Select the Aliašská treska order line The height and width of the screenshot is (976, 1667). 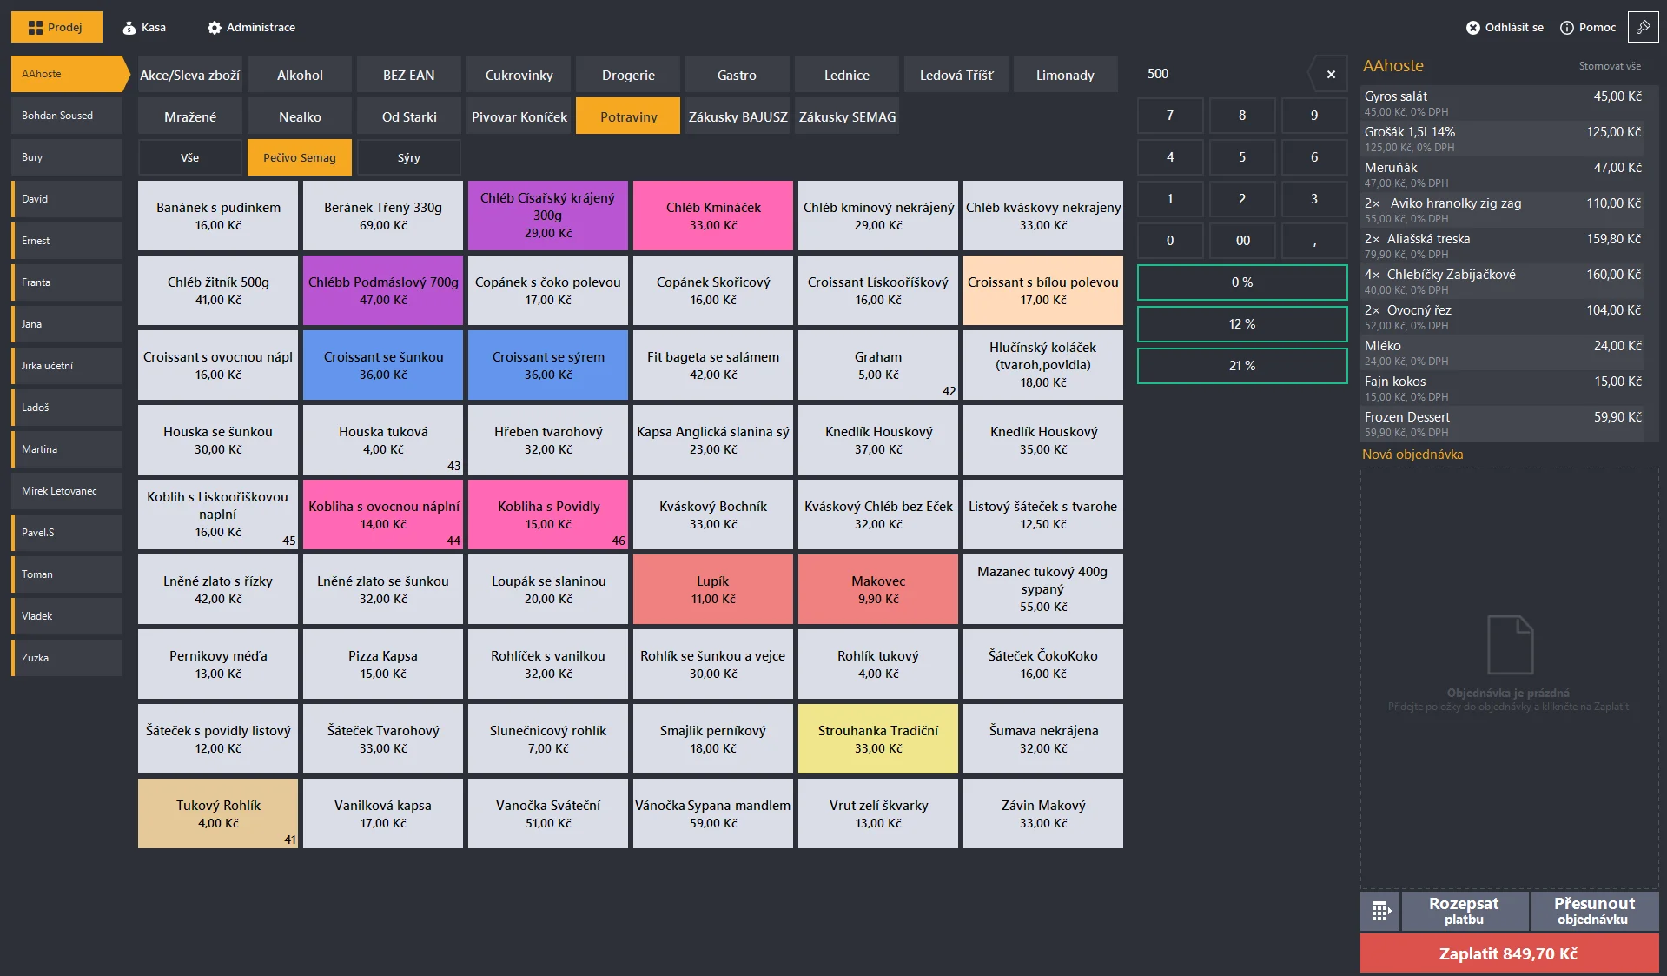[x=1503, y=246]
